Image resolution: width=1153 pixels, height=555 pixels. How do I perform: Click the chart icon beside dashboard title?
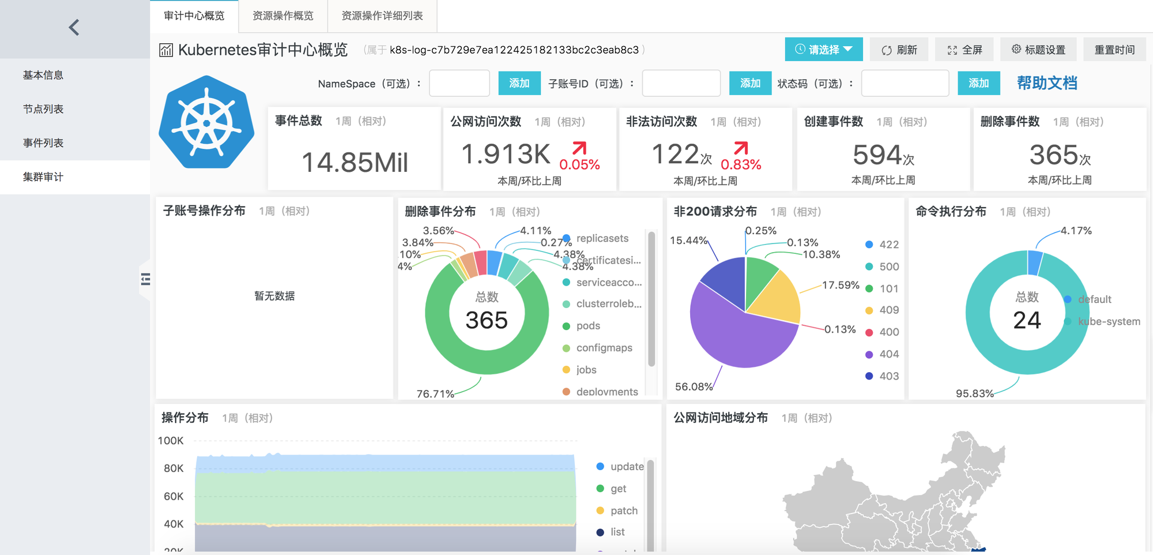166,50
